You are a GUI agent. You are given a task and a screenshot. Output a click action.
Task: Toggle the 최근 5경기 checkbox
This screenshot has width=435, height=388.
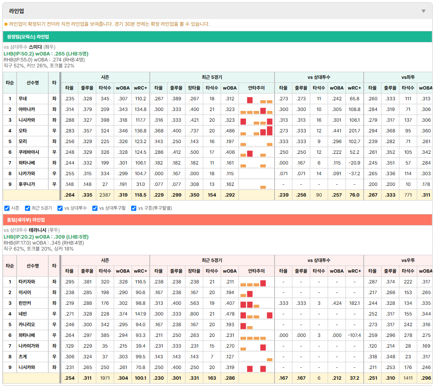[x=27, y=208]
